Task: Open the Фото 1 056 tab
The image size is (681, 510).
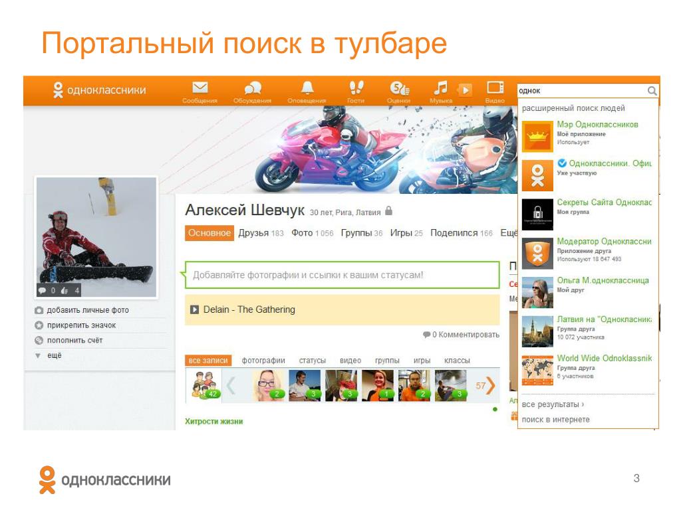Action: (313, 233)
